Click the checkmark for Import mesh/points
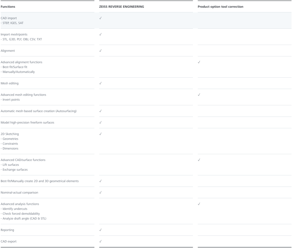Viewport: 292px width, 248px height. [x=101, y=34]
